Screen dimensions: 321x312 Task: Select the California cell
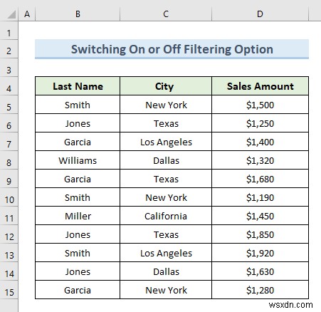click(x=166, y=216)
